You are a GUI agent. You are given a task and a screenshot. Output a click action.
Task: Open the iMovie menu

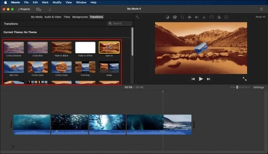pos(16,2)
